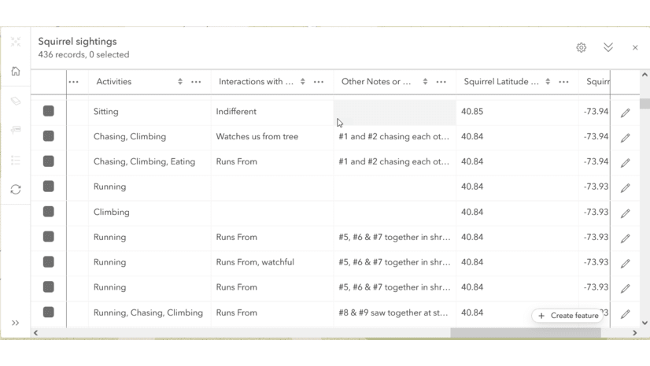Viewport: 650px width, 366px height.
Task: Open the table settings gear icon
Action: [x=581, y=48]
